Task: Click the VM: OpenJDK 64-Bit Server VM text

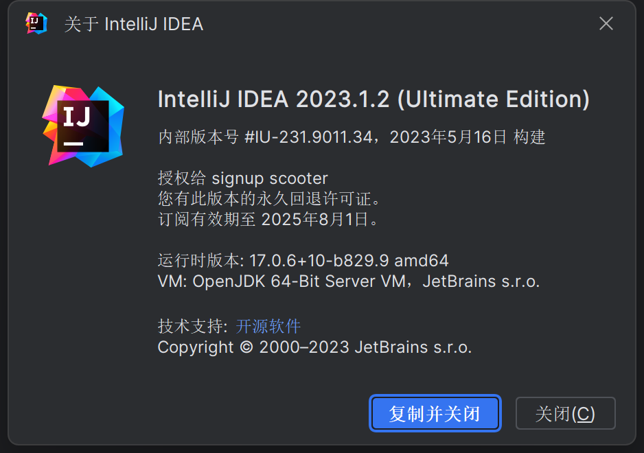Action: [281, 281]
